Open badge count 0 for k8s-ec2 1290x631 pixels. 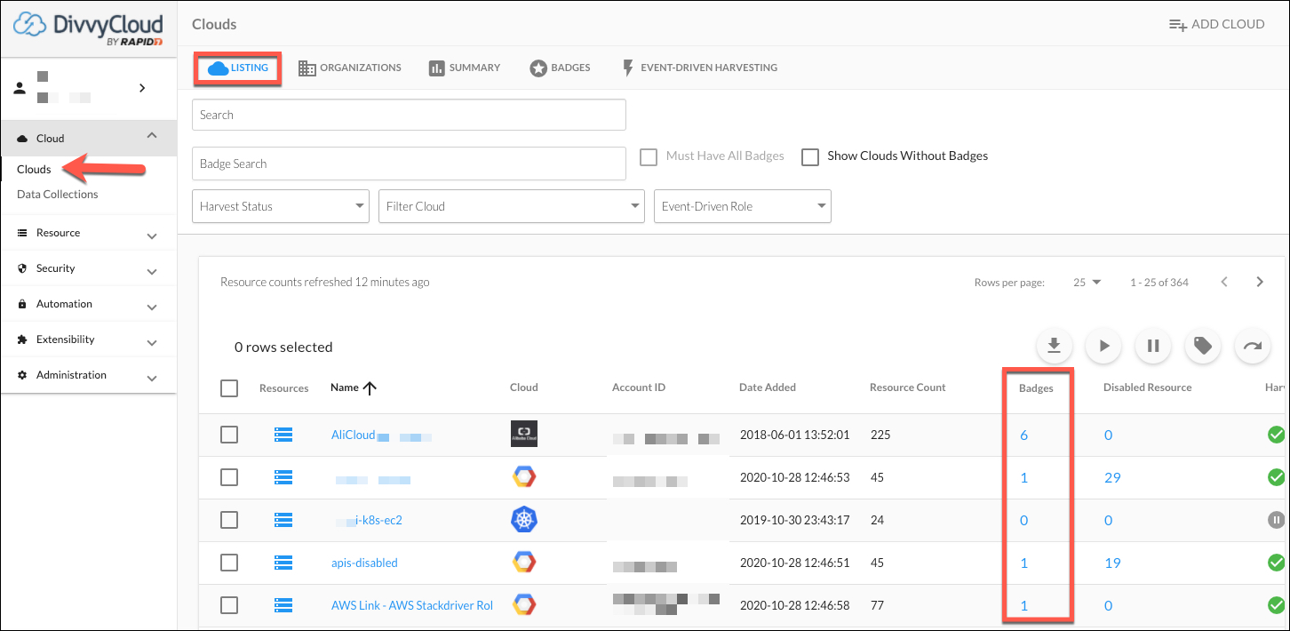click(1024, 521)
